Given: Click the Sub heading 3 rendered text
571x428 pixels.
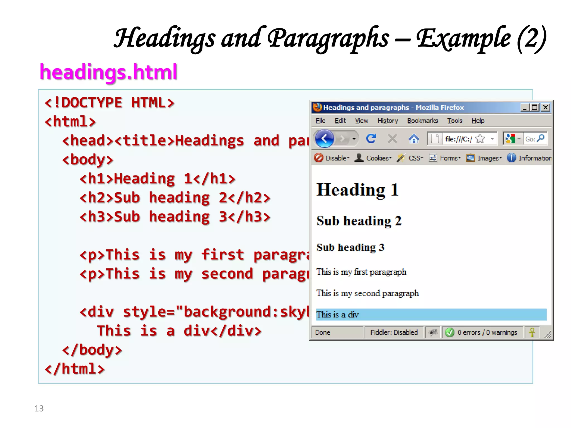Looking at the screenshot, I should (350, 247).
